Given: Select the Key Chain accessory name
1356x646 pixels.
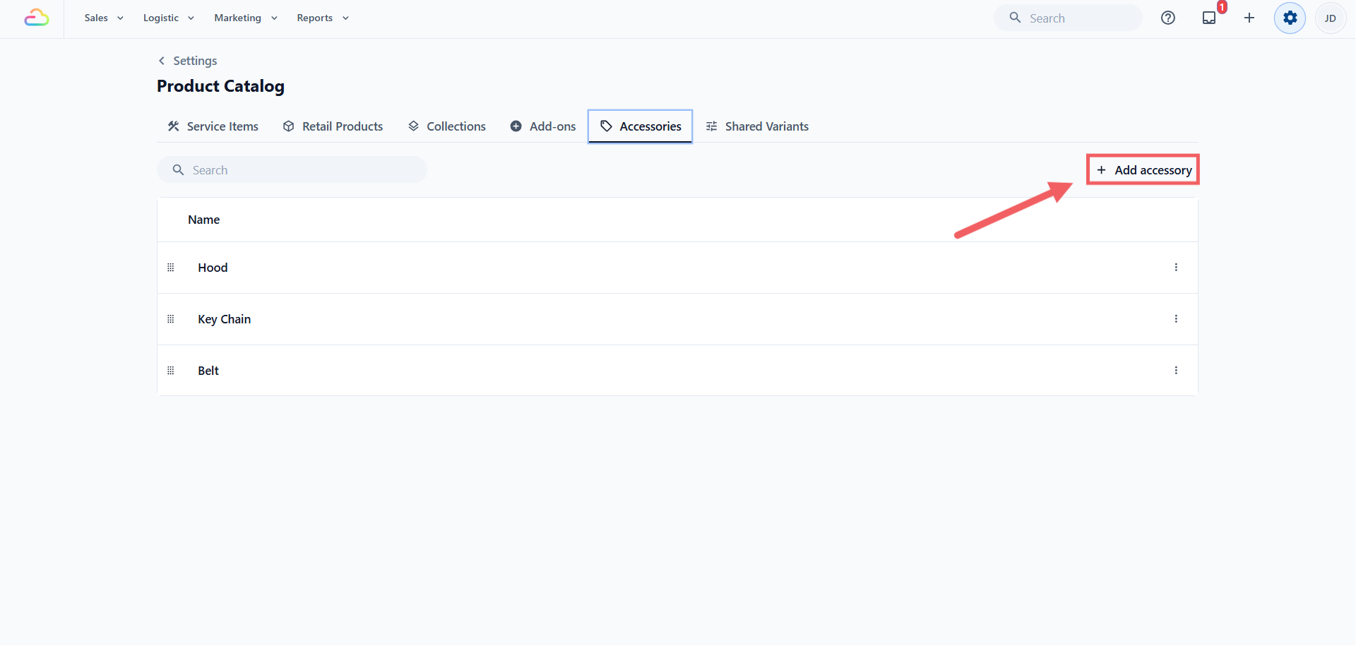Looking at the screenshot, I should click(225, 319).
